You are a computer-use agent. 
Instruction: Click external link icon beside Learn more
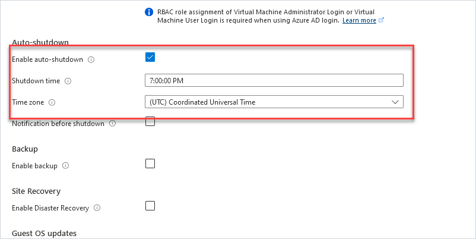coord(382,20)
